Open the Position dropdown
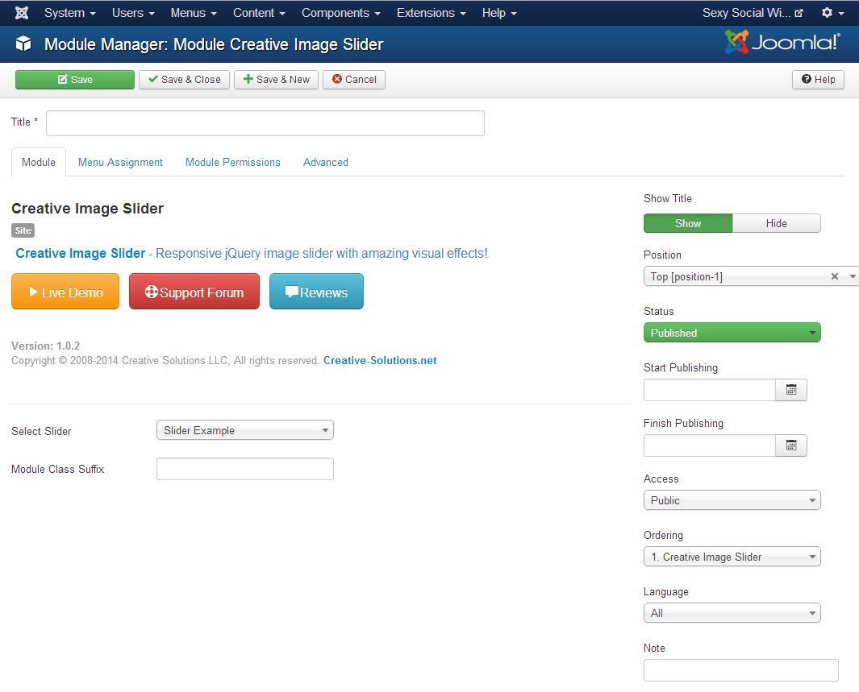The height and width of the screenshot is (692, 859). click(751, 277)
